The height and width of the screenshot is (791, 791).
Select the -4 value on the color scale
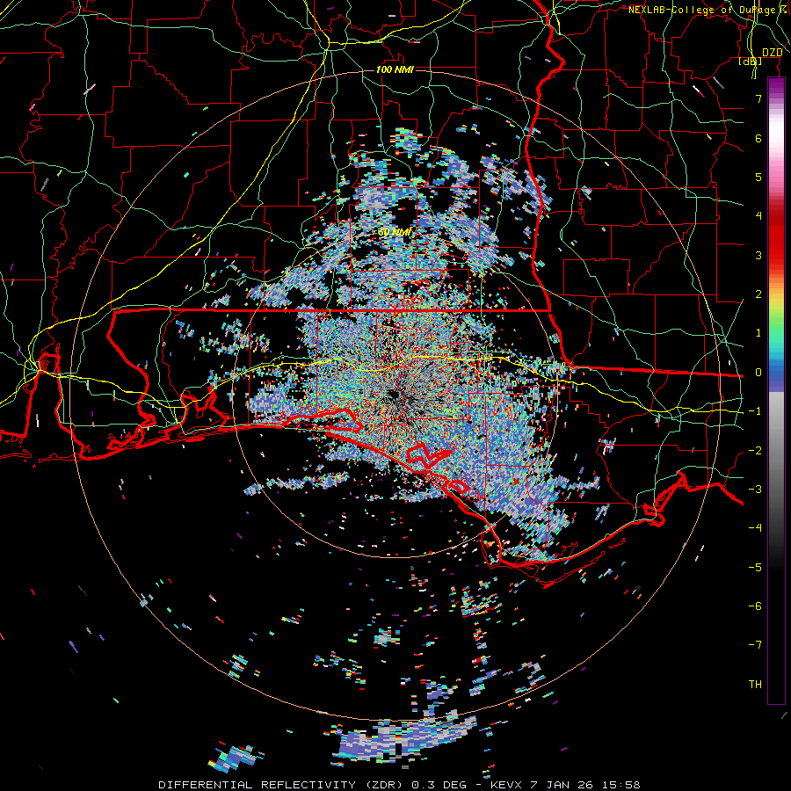[x=755, y=528]
